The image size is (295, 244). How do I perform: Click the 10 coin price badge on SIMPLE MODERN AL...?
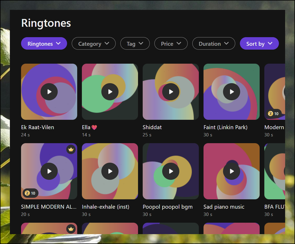(x=30, y=193)
